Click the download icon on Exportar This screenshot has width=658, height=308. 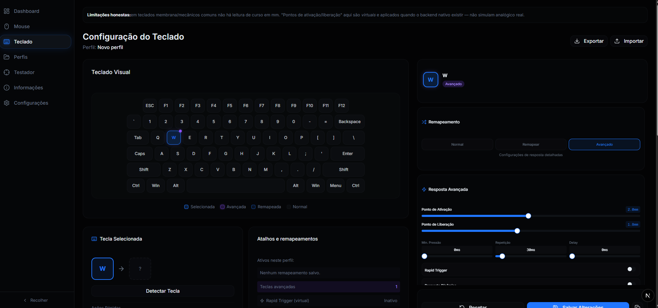pyautogui.click(x=577, y=41)
